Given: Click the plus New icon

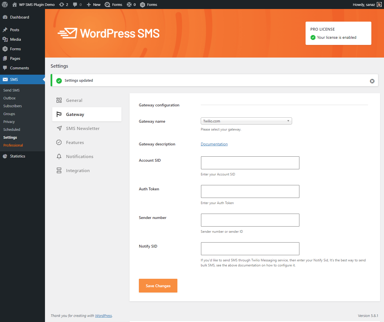Looking at the screenshot, I should pos(89,4).
